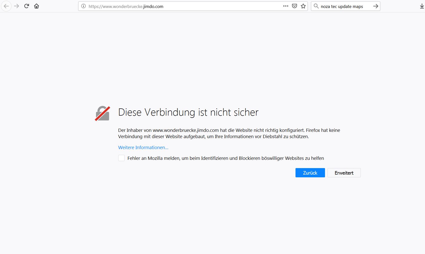The width and height of the screenshot is (425, 254).
Task: Submit search with the arrow button
Action: [375, 6]
